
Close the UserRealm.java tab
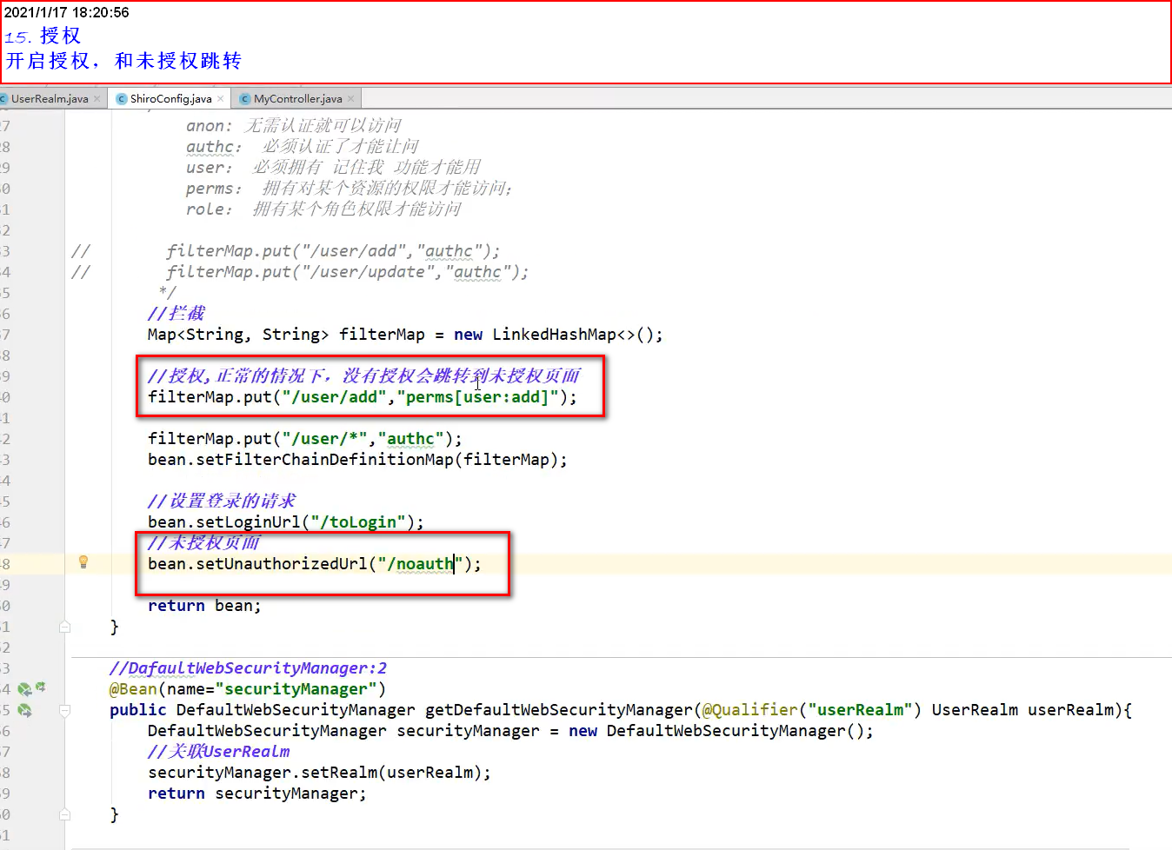pos(97,99)
